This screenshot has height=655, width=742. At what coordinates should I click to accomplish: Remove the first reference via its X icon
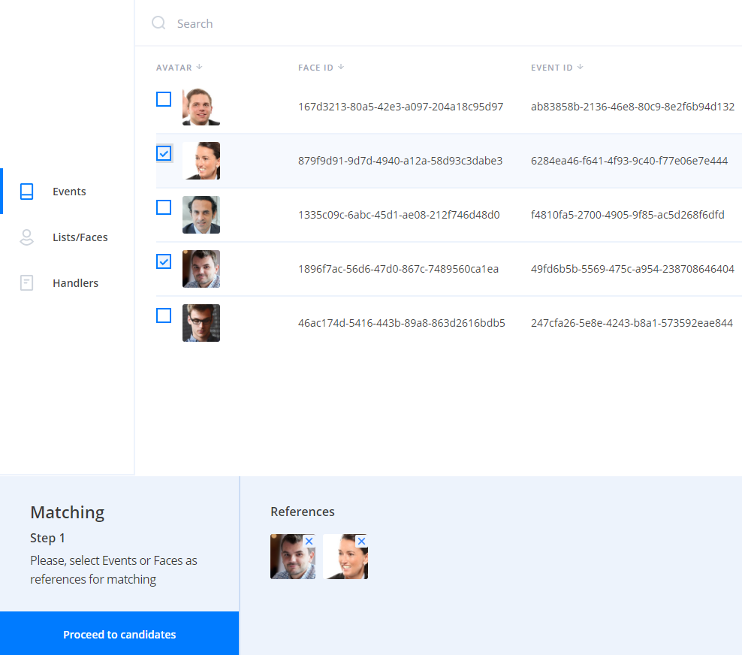(x=309, y=540)
